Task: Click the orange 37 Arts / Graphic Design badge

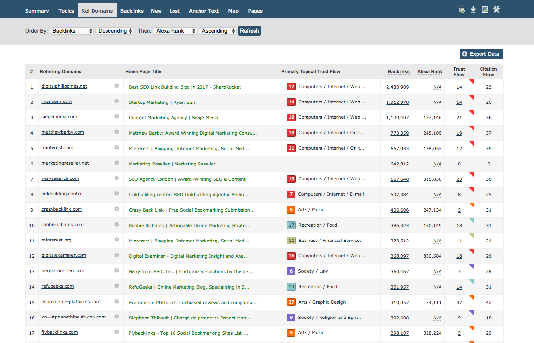Action: [291, 302]
